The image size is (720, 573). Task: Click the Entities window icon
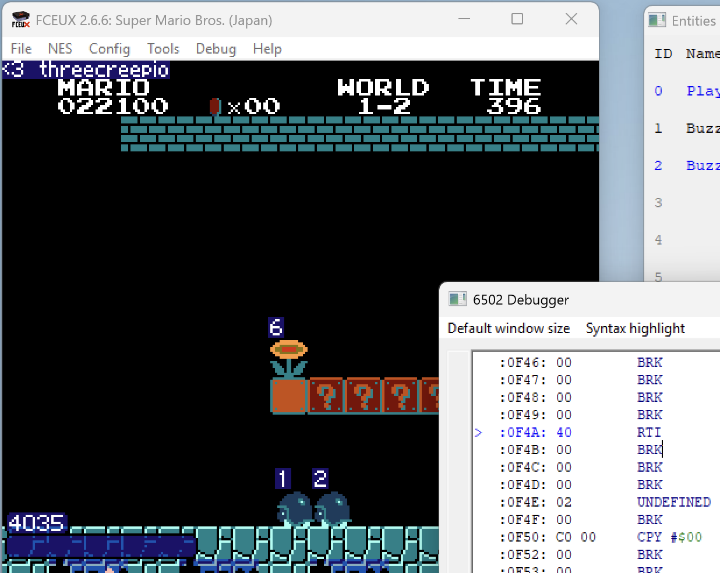coord(657,20)
